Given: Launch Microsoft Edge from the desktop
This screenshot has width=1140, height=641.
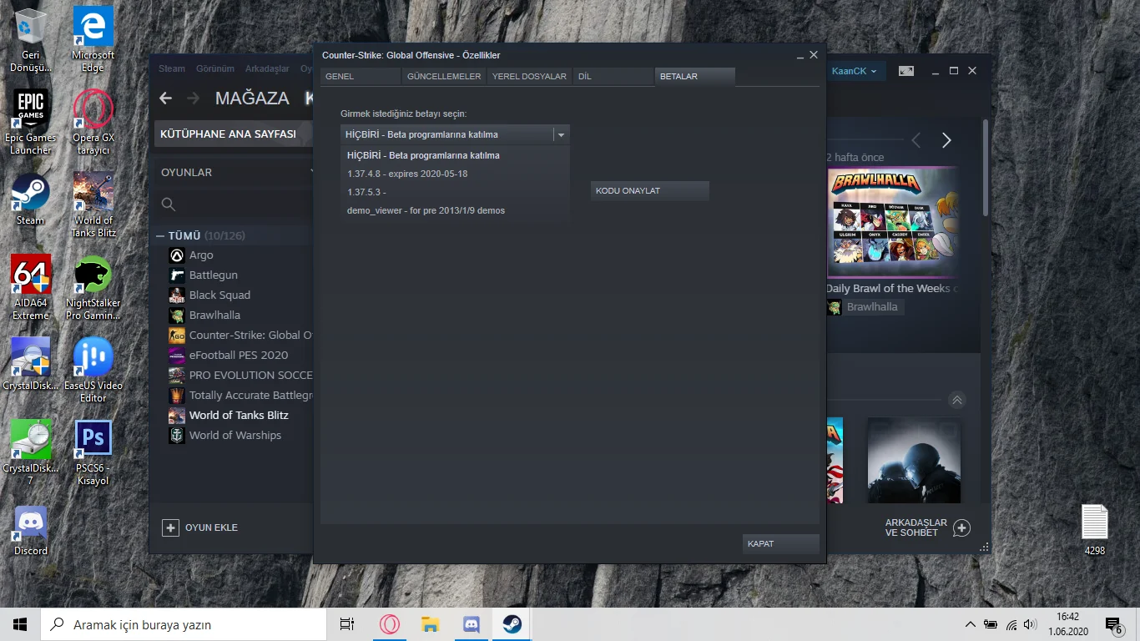Looking at the screenshot, I should coord(93,40).
